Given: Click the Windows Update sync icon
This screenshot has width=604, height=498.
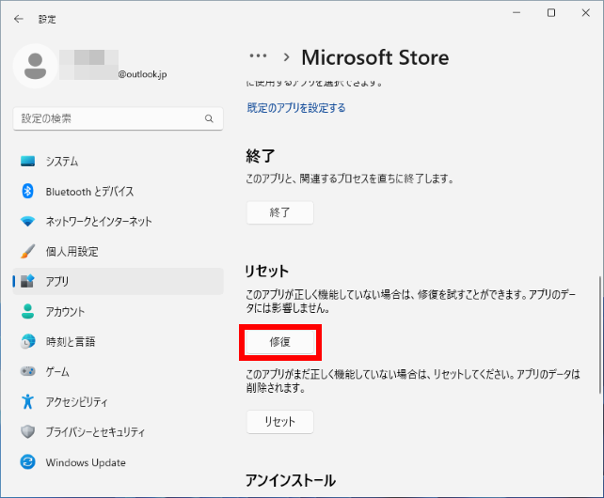Looking at the screenshot, I should tap(27, 461).
